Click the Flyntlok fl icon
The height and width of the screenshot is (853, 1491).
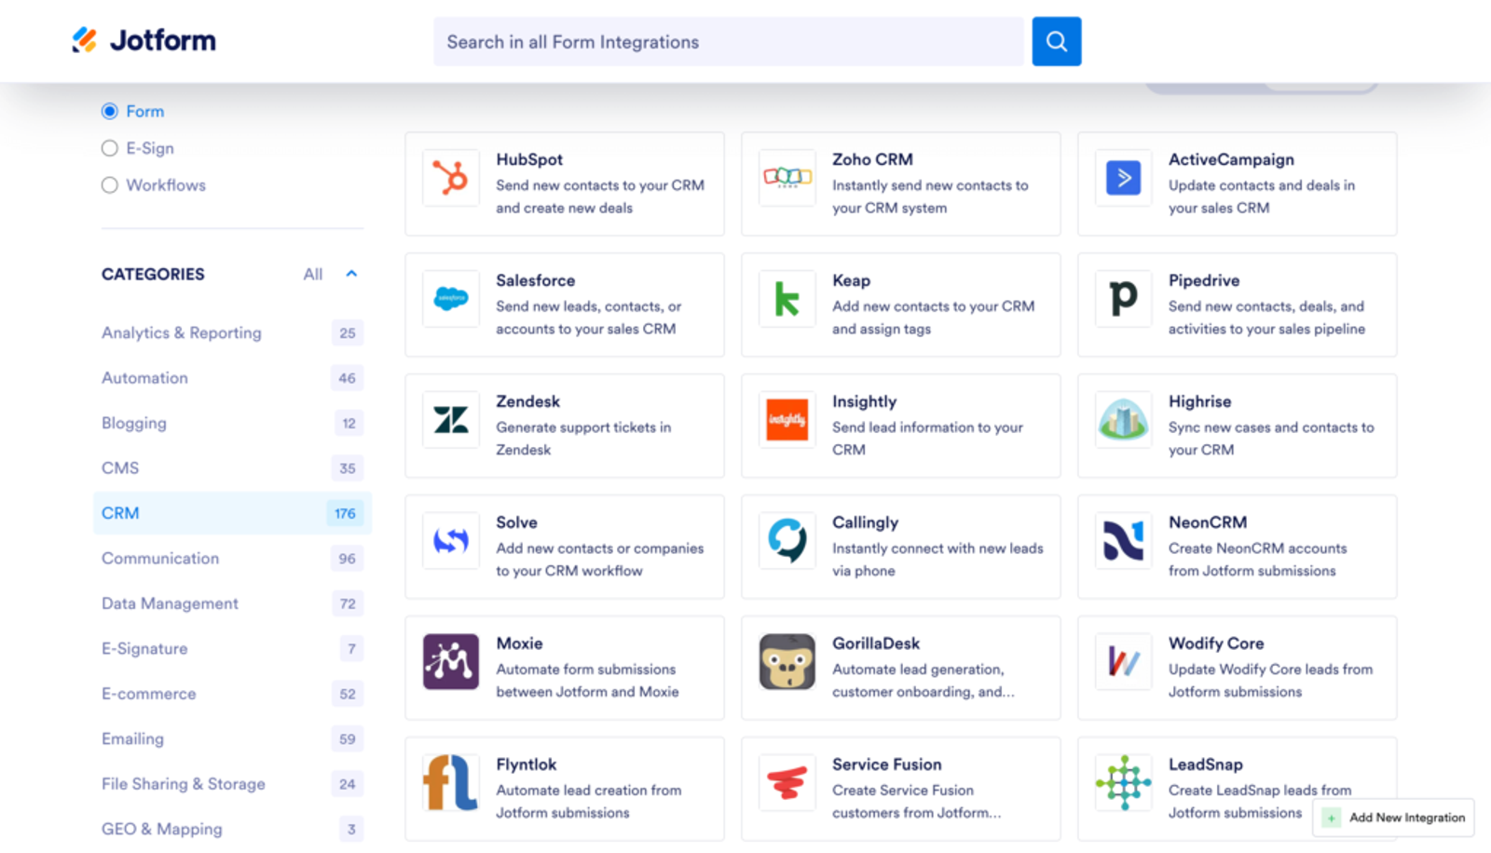(451, 782)
